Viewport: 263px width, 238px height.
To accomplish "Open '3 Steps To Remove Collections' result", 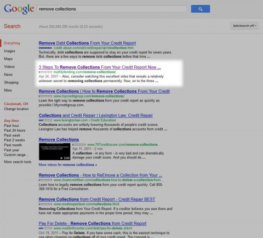I will tap(100, 67).
